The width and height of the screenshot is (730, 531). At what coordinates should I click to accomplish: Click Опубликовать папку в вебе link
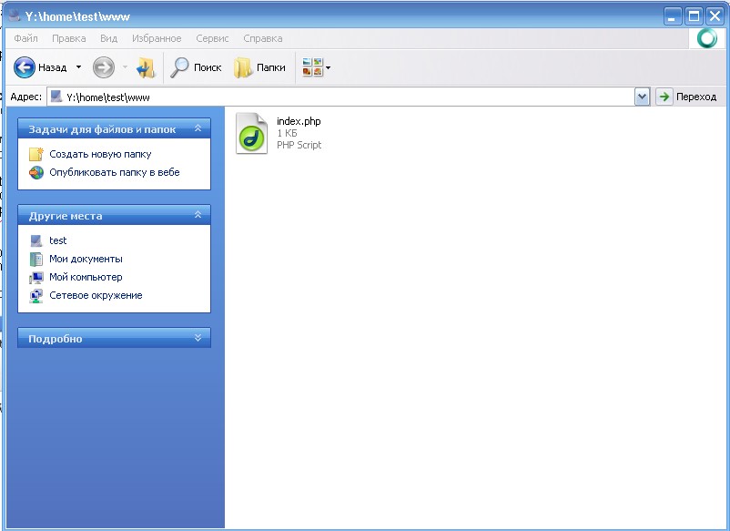(115, 172)
